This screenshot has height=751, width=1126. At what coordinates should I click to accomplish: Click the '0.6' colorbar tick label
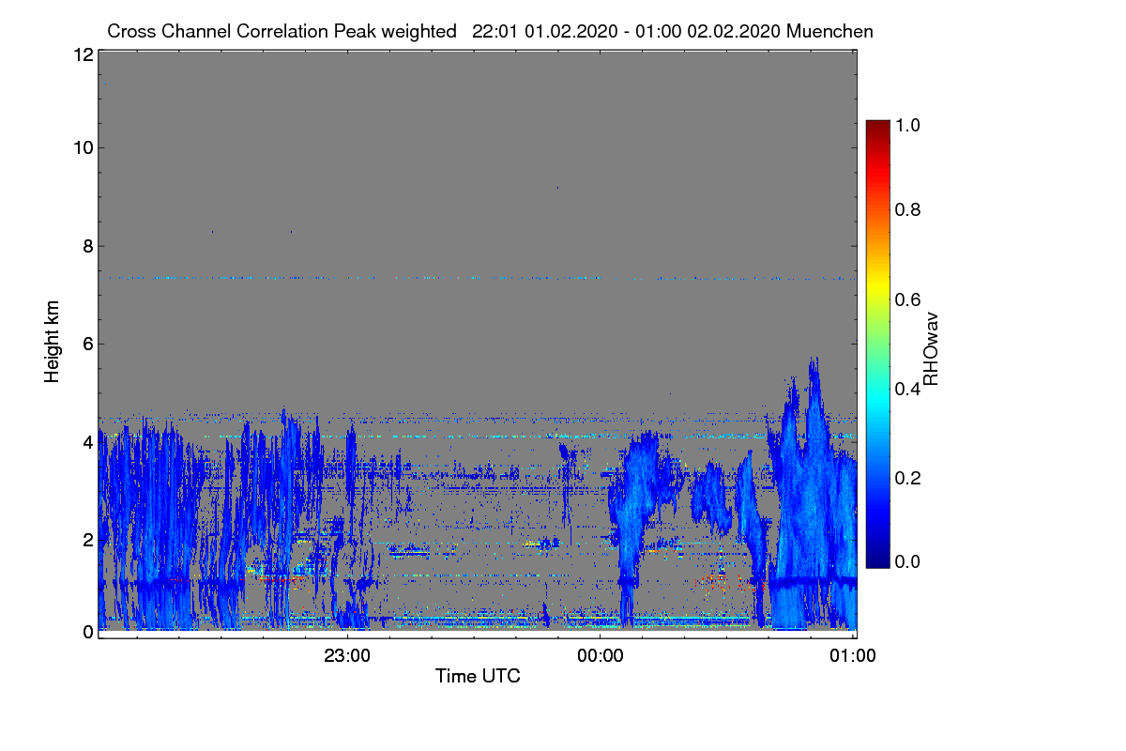[909, 299]
